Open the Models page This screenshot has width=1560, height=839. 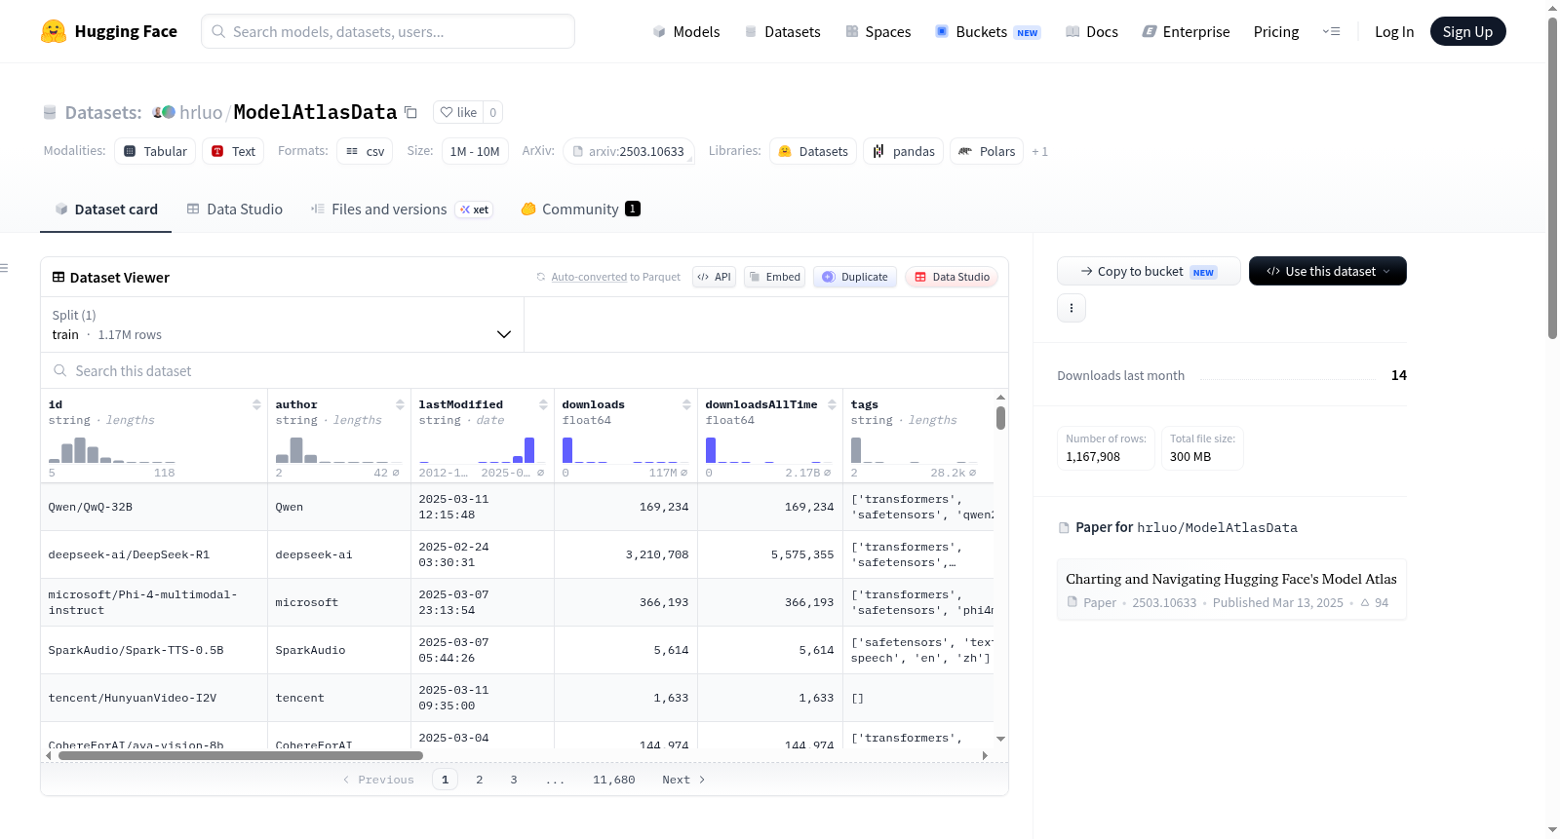coord(686,32)
